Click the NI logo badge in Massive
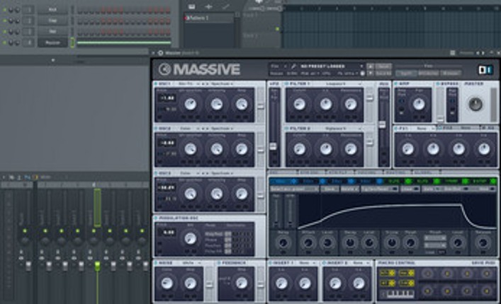 pyautogui.click(x=487, y=69)
